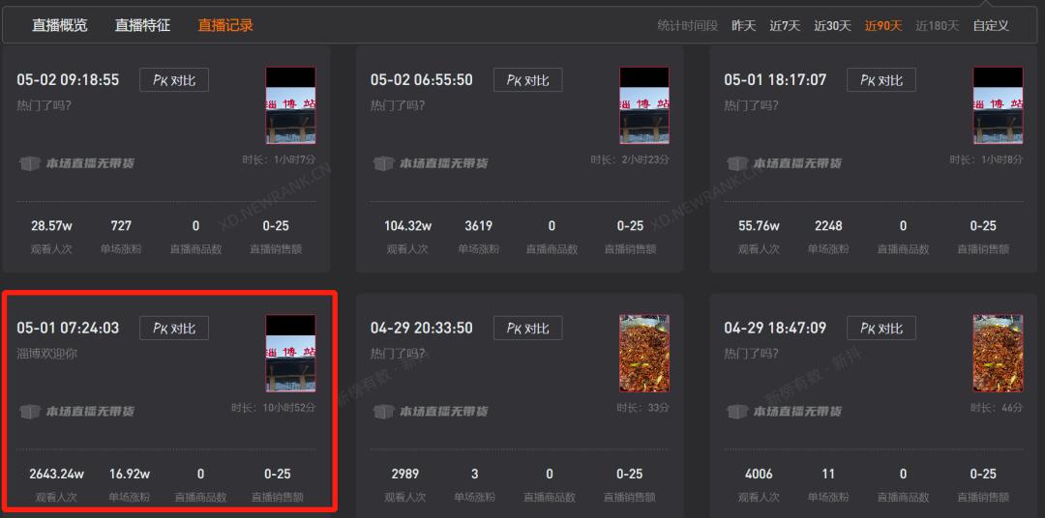Open 淄博欢迎你 stream title
This screenshot has height=518, width=1045.
[46, 354]
